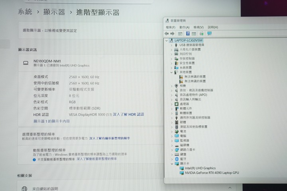Click the update driver toolbar icon with green arrow
The width and height of the screenshot is (287, 191).
(202, 34)
